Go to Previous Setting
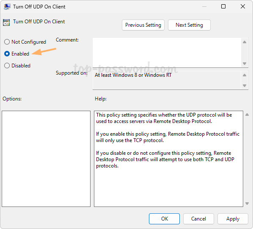The width and height of the screenshot is (253, 229). click(143, 25)
